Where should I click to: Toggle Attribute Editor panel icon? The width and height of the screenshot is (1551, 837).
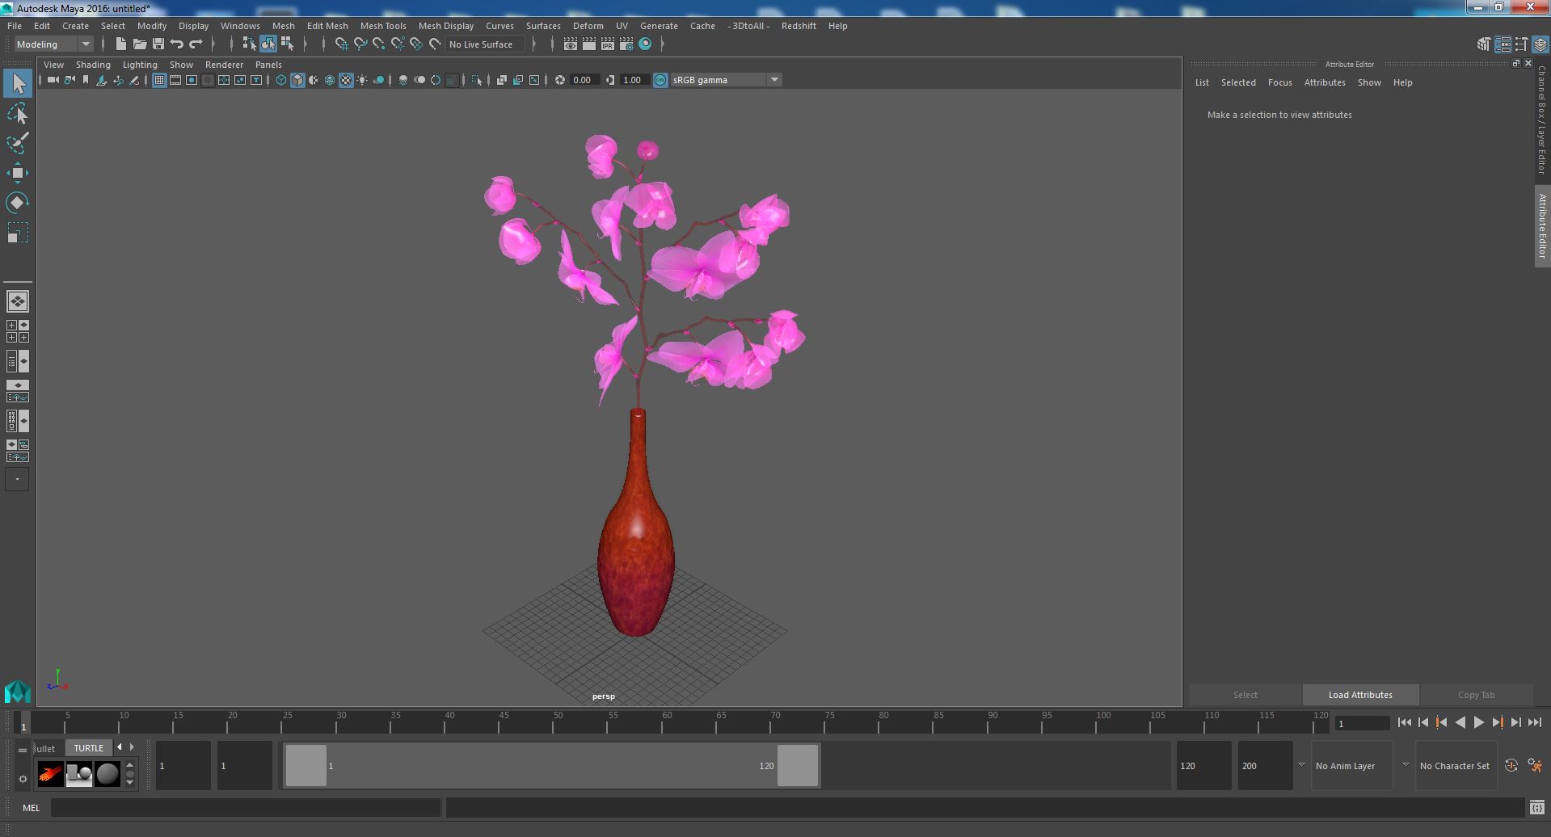1503,44
